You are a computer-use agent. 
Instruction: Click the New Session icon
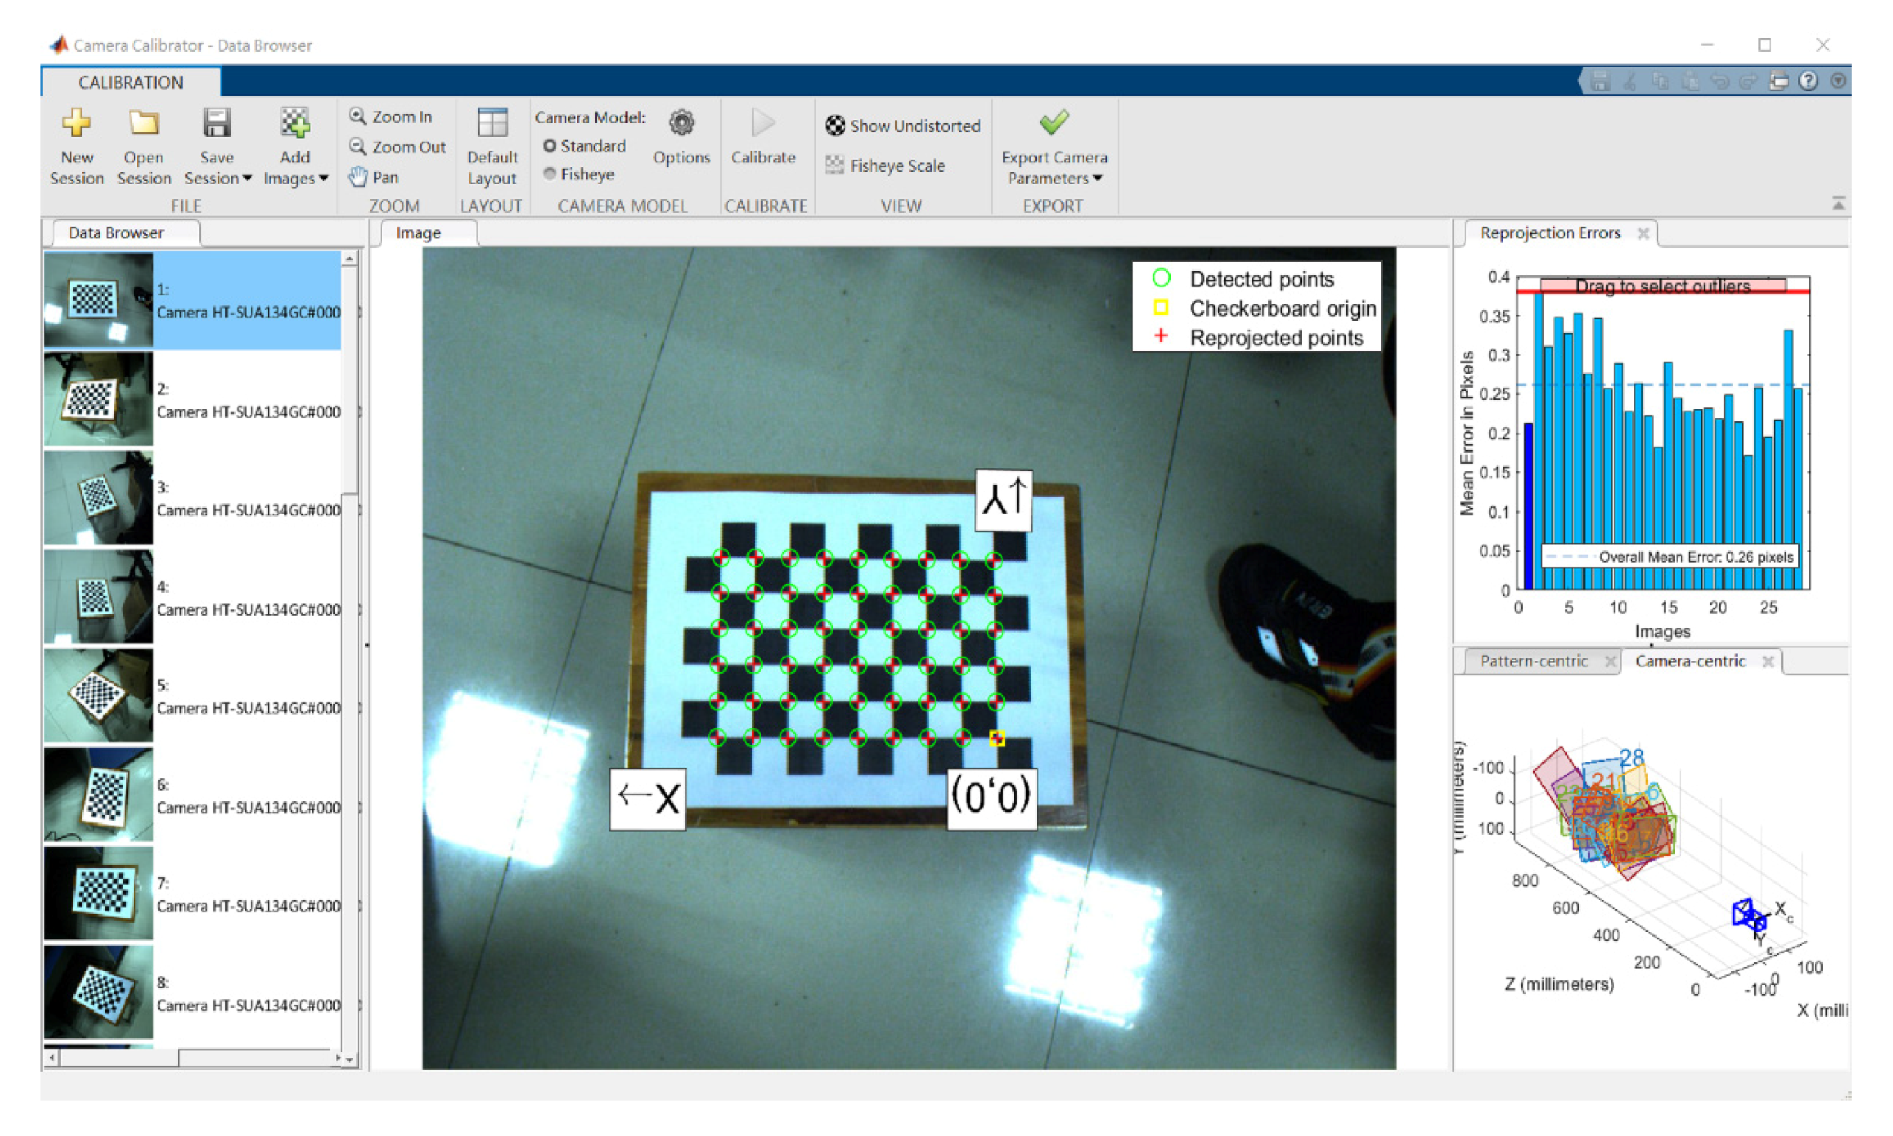pyautogui.click(x=77, y=123)
